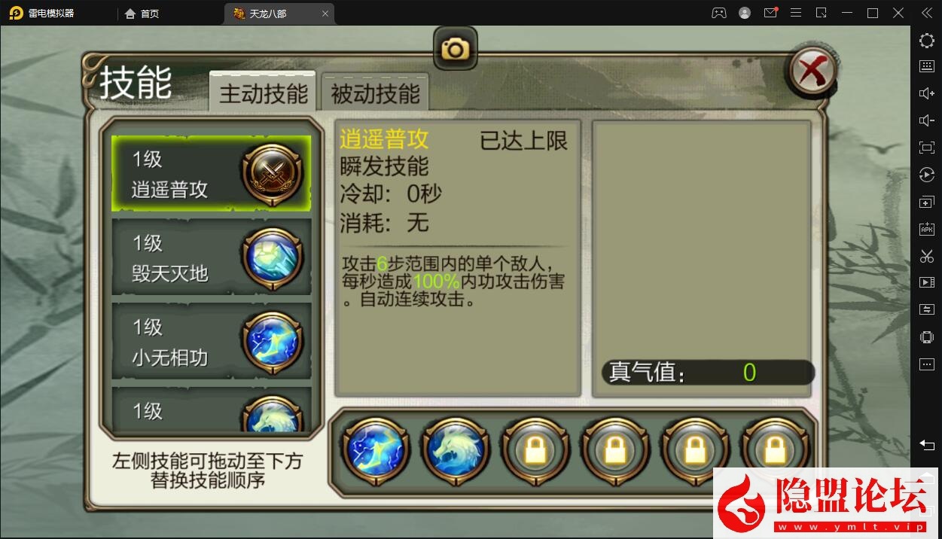
Task: Select the 小无相功 lightning skill icon
Action: 273,341
